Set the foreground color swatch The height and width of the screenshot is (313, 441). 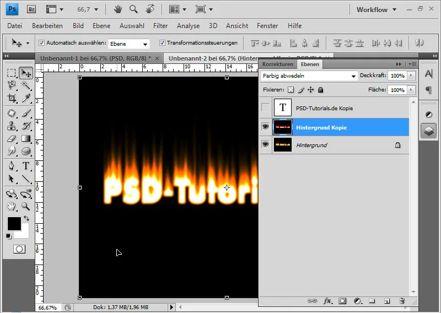coord(14,224)
